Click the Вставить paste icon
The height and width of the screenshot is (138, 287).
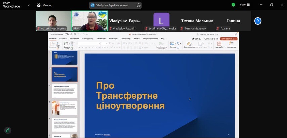(52, 45)
